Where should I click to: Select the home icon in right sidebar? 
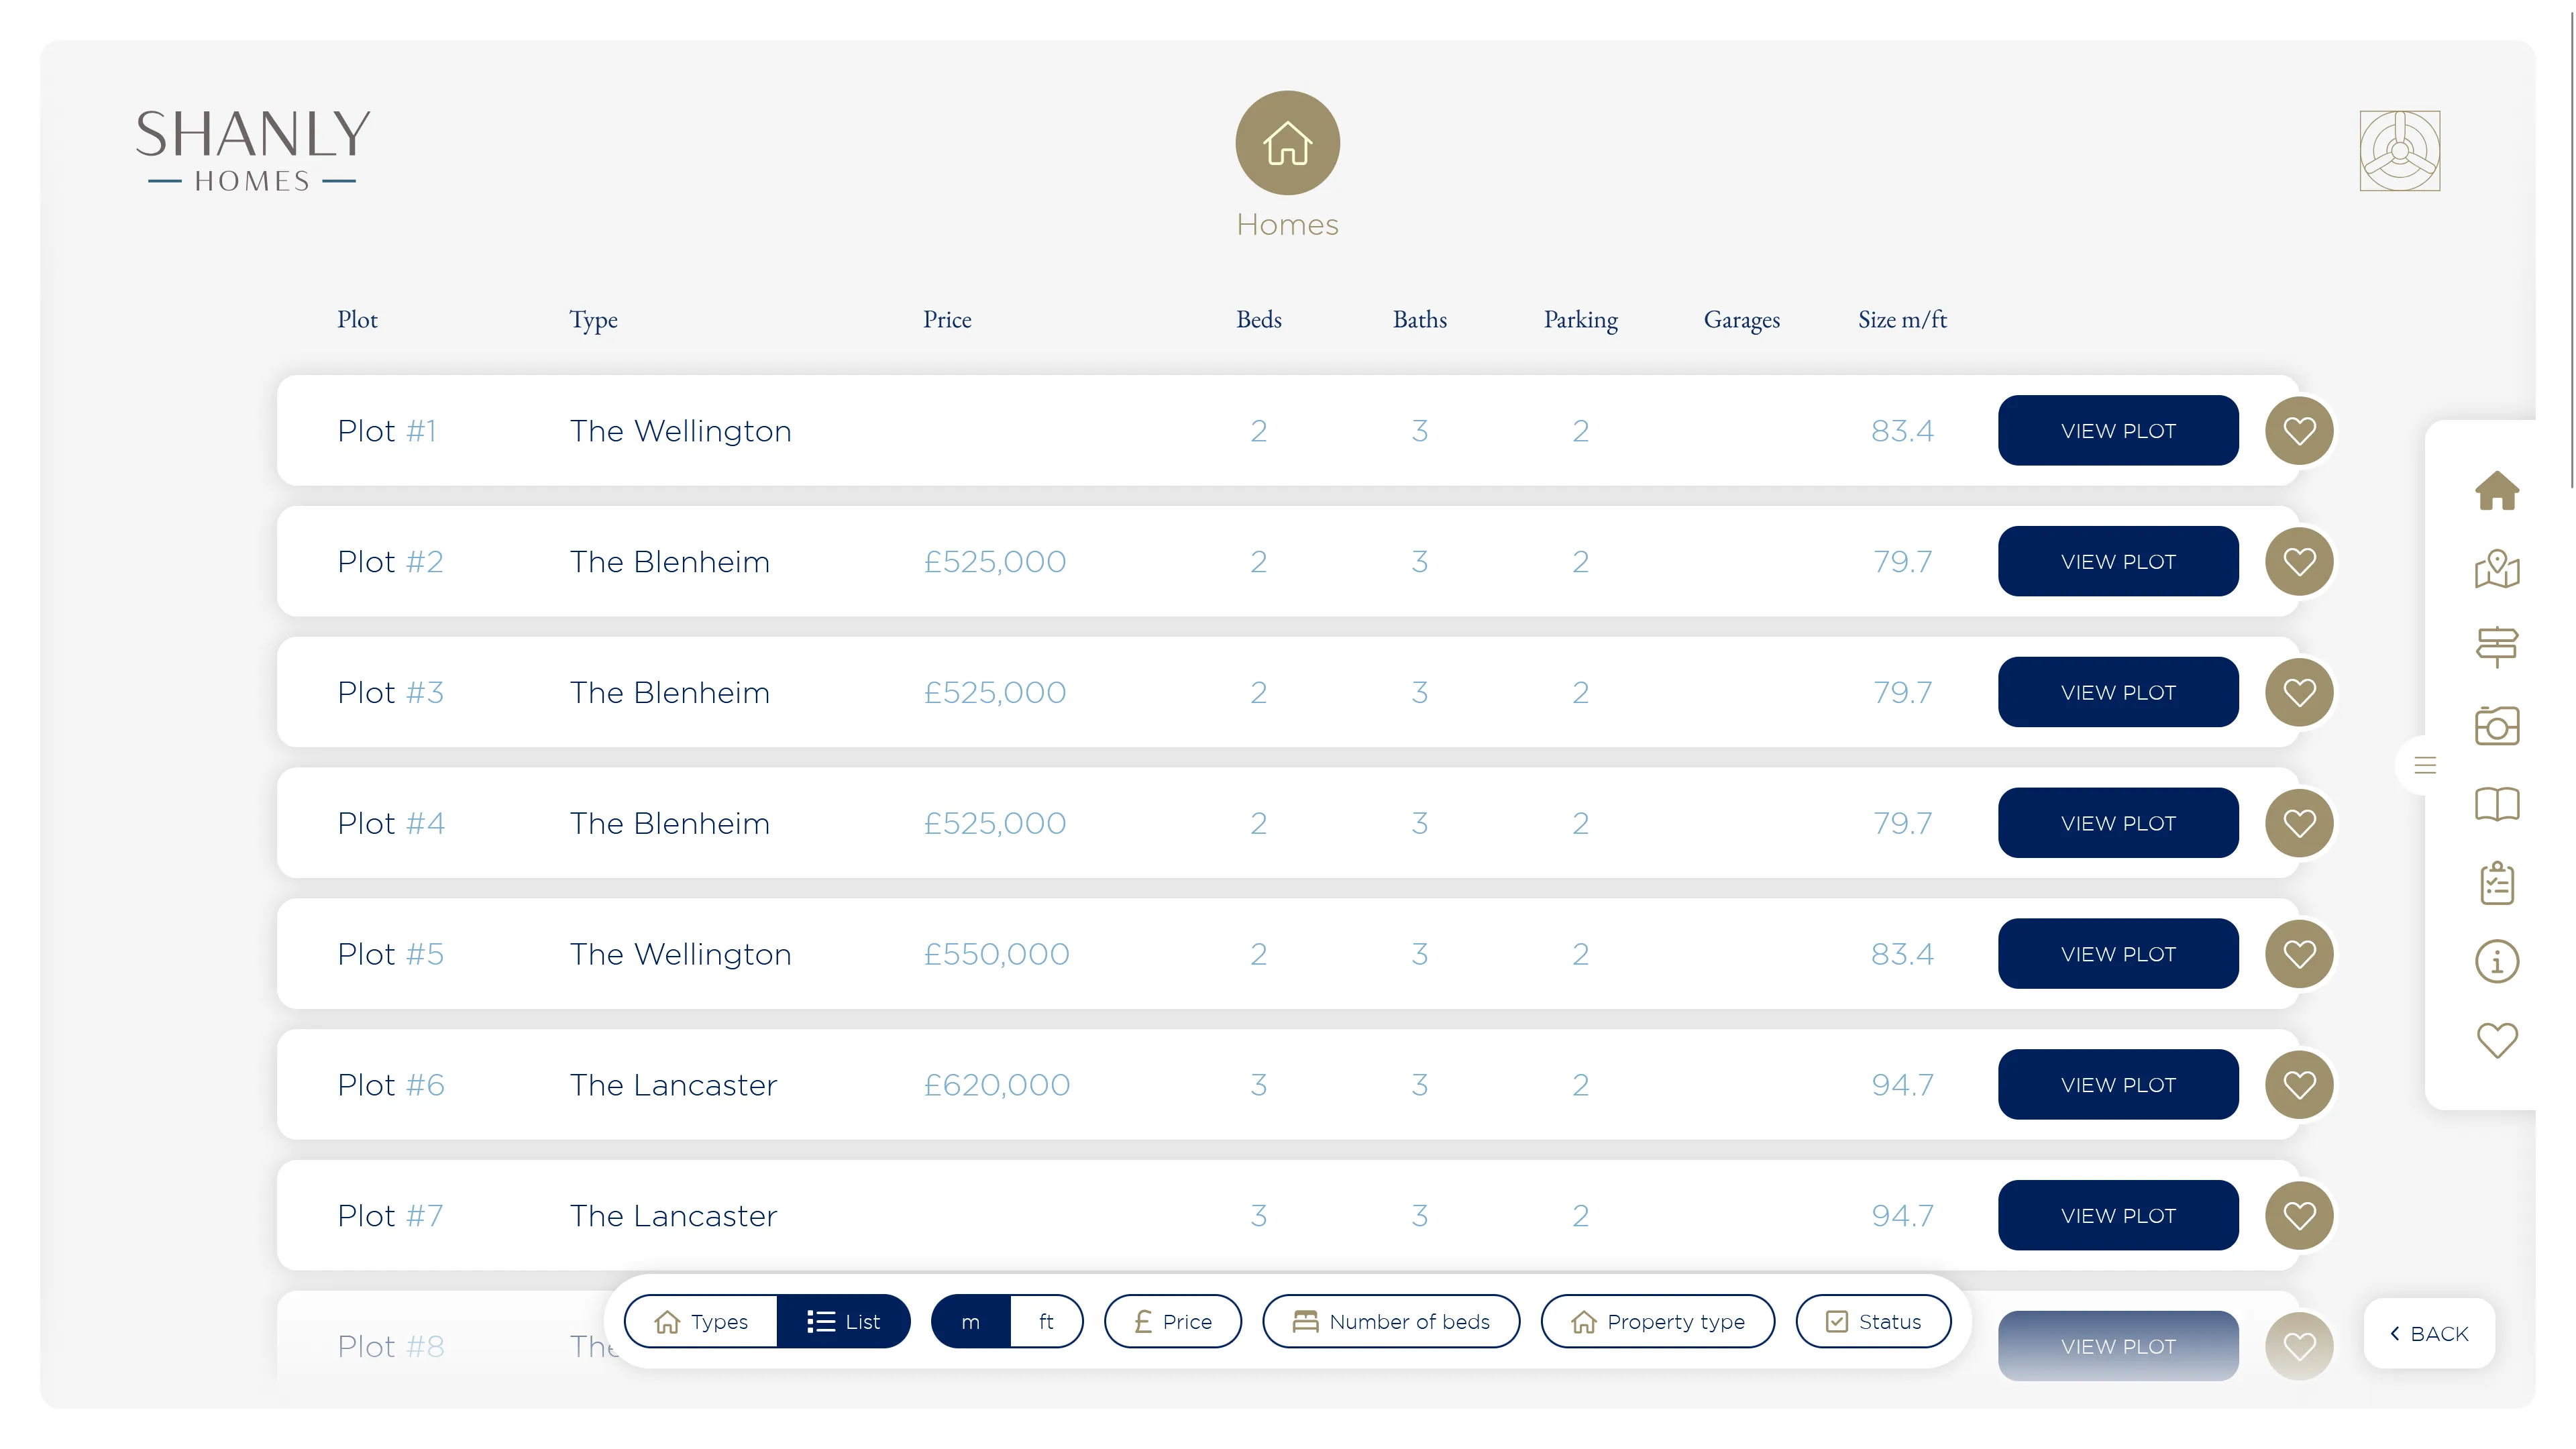coord(2497,491)
